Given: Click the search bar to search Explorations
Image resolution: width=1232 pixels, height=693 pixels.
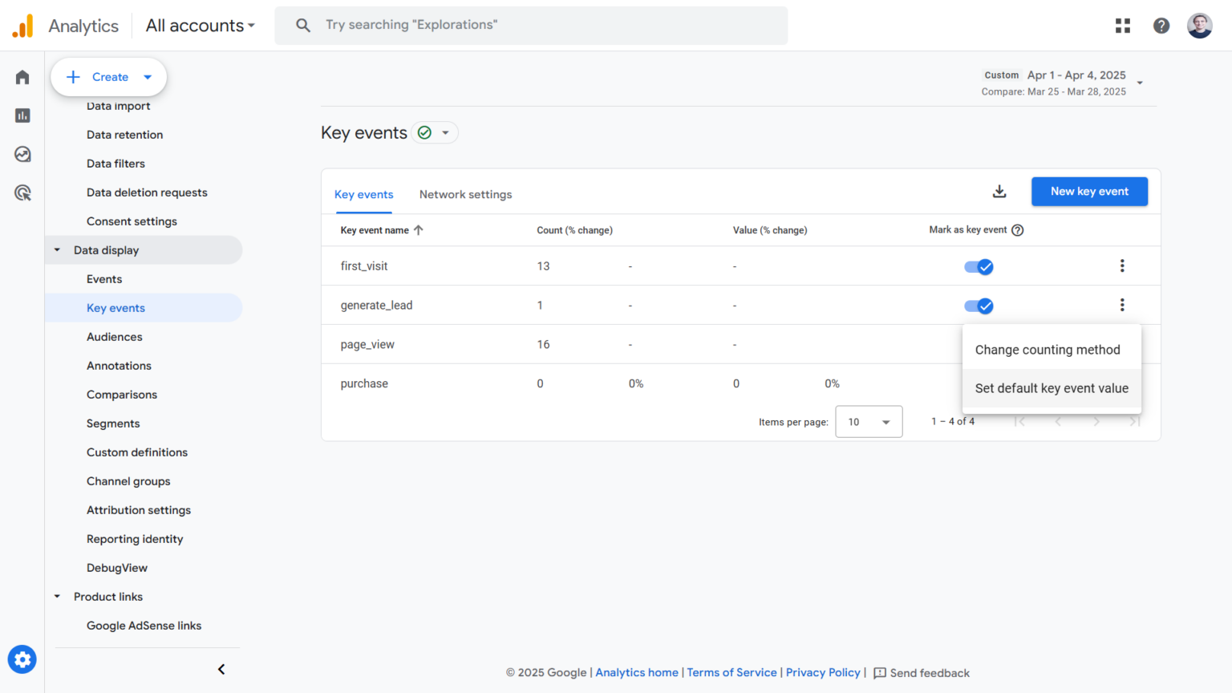Looking at the screenshot, I should click(531, 25).
